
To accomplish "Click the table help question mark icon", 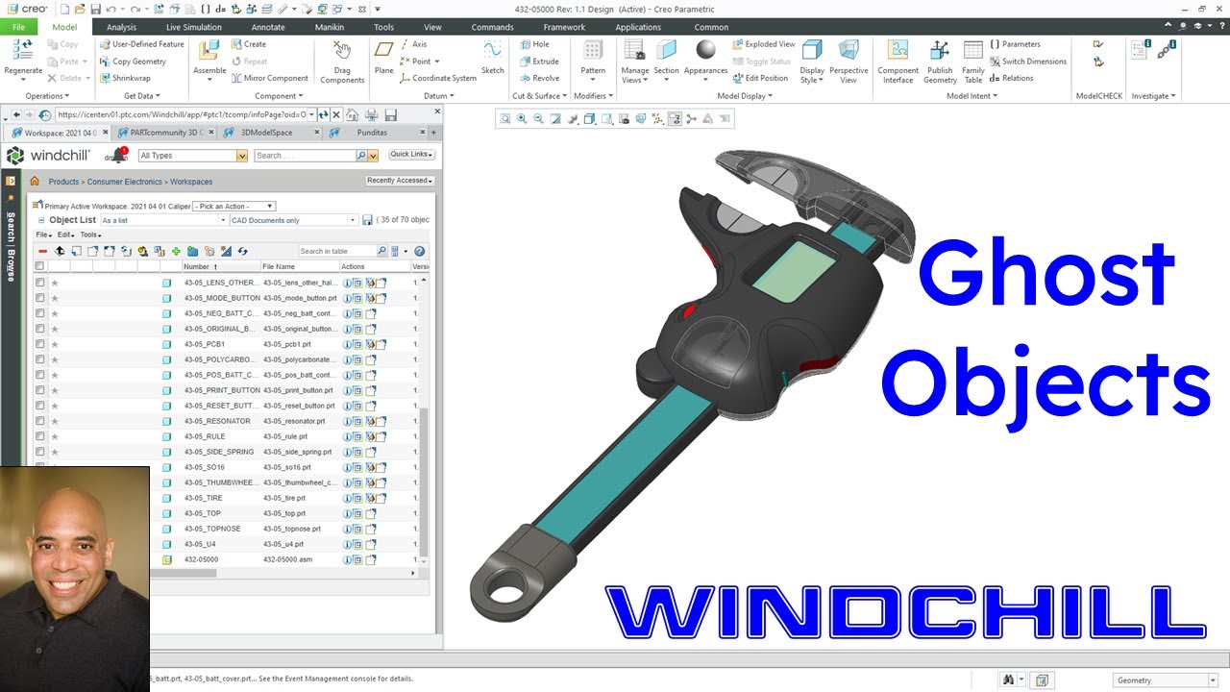I will [419, 251].
